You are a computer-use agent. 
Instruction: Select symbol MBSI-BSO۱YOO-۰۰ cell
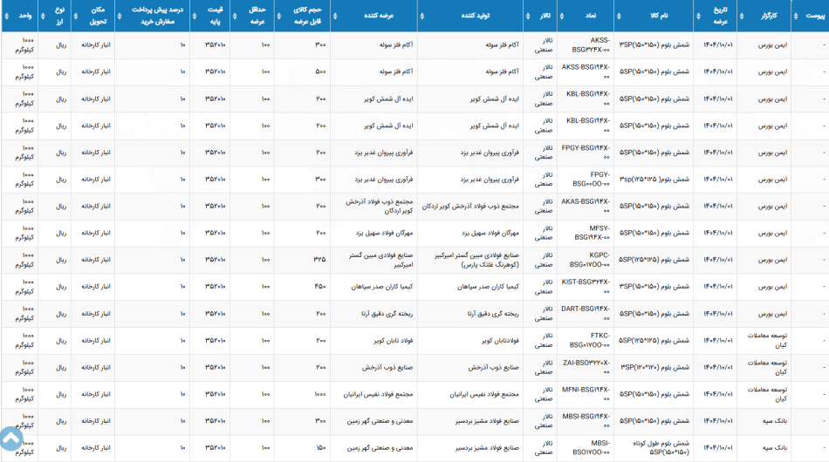click(x=586, y=448)
